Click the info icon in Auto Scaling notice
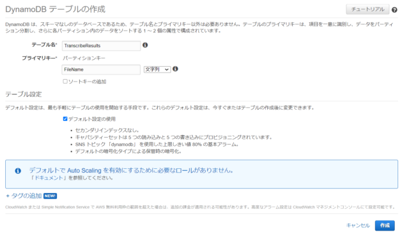The height and width of the screenshot is (237, 409). (18, 171)
